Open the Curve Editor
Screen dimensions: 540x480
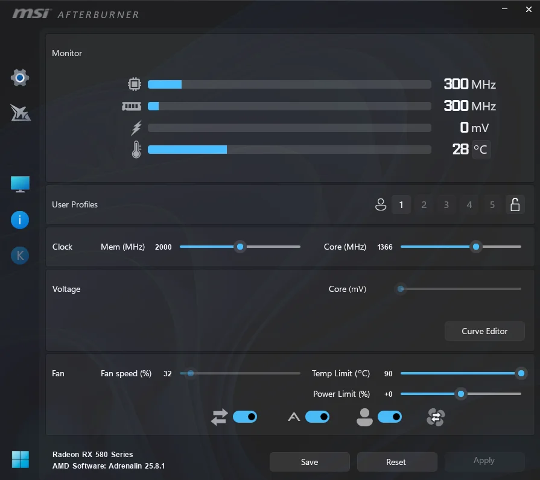[x=484, y=331]
